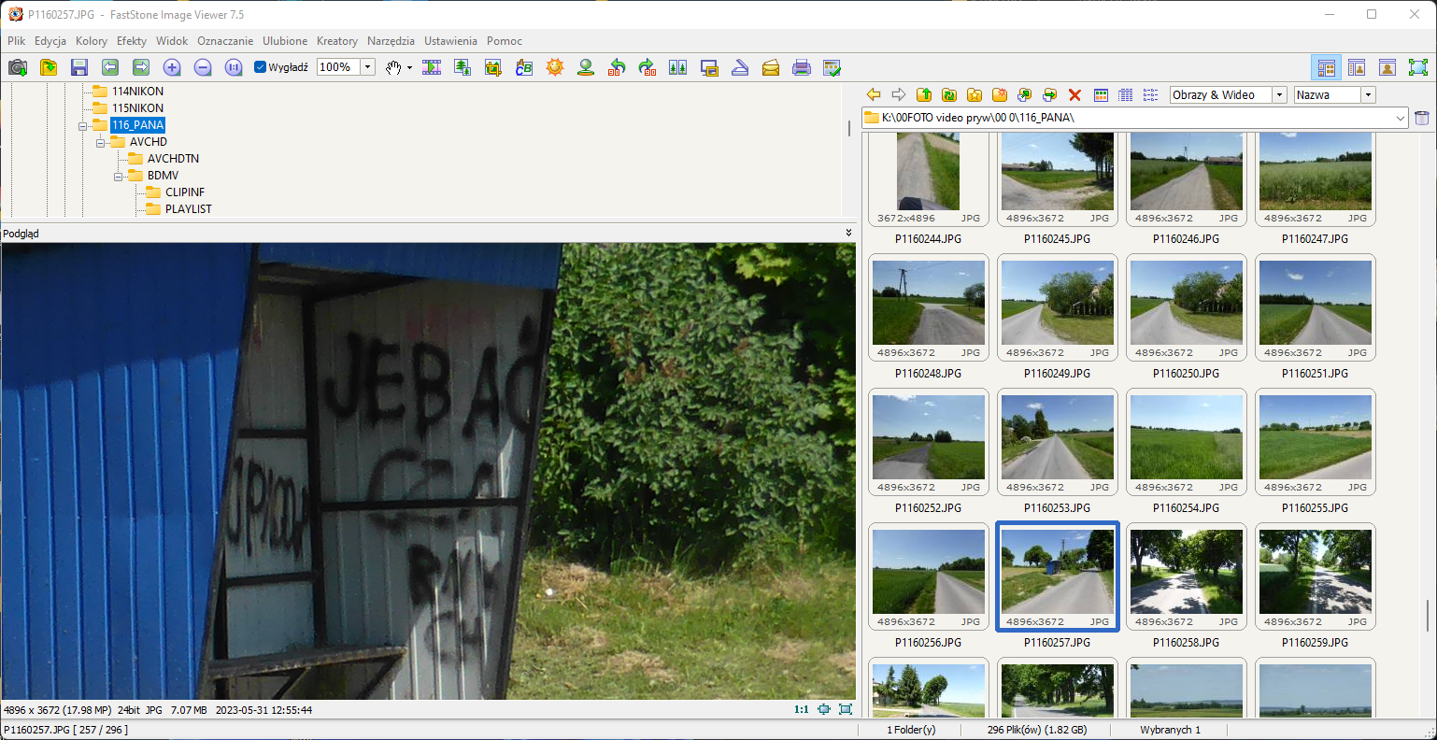Open the slideshow tool icon
The height and width of the screenshot is (740, 1437).
click(x=432, y=67)
